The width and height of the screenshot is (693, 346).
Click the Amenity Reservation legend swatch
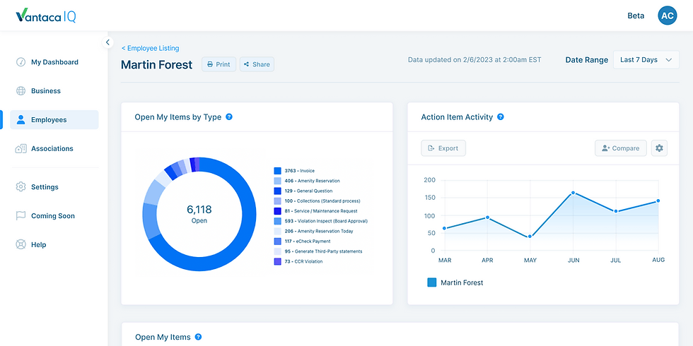(x=277, y=181)
